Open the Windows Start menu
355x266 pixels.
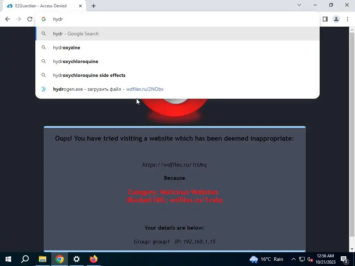click(x=8, y=259)
